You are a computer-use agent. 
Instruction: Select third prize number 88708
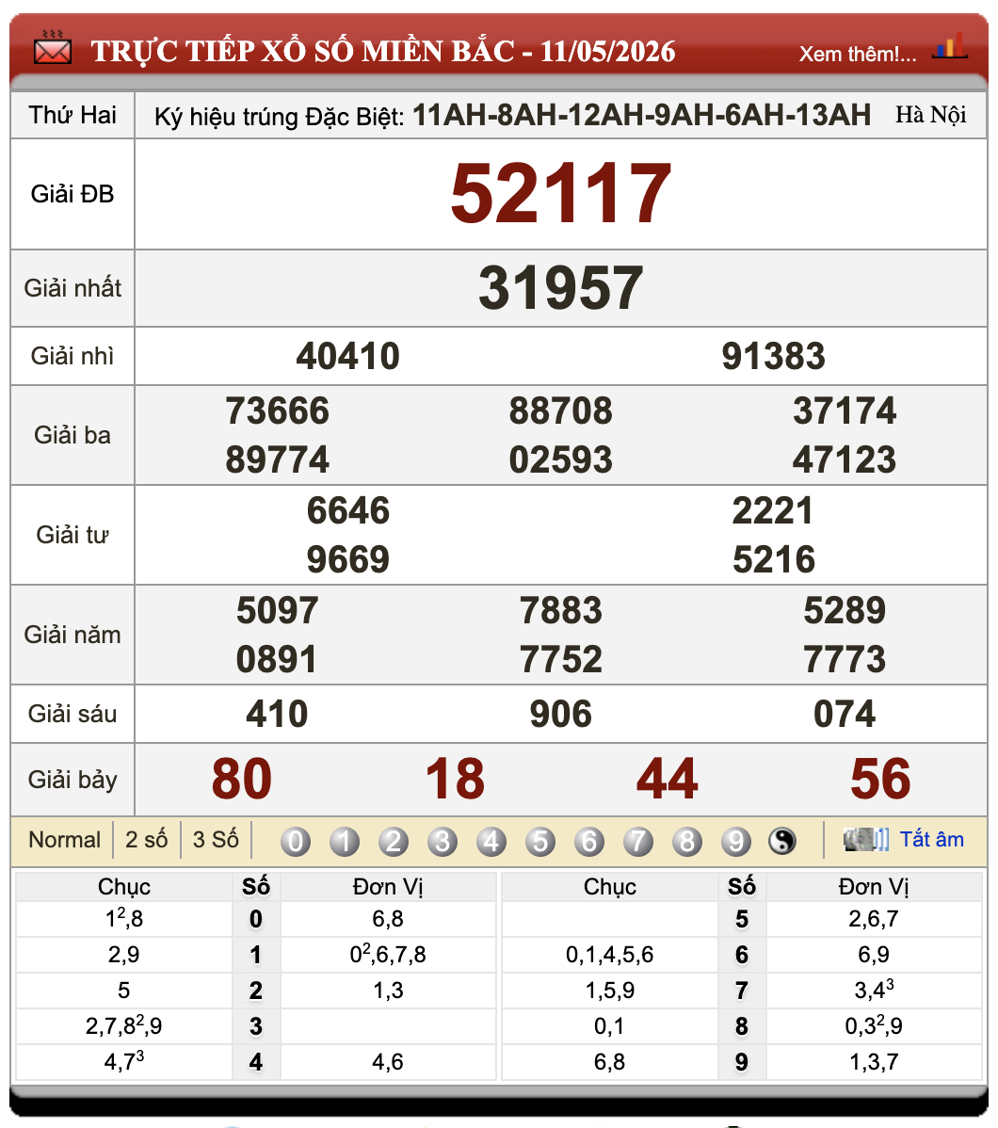coord(560,411)
